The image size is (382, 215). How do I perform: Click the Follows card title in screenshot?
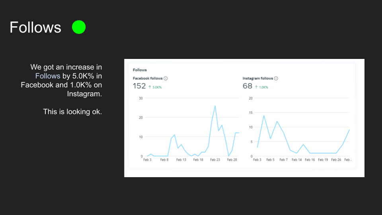pos(140,70)
